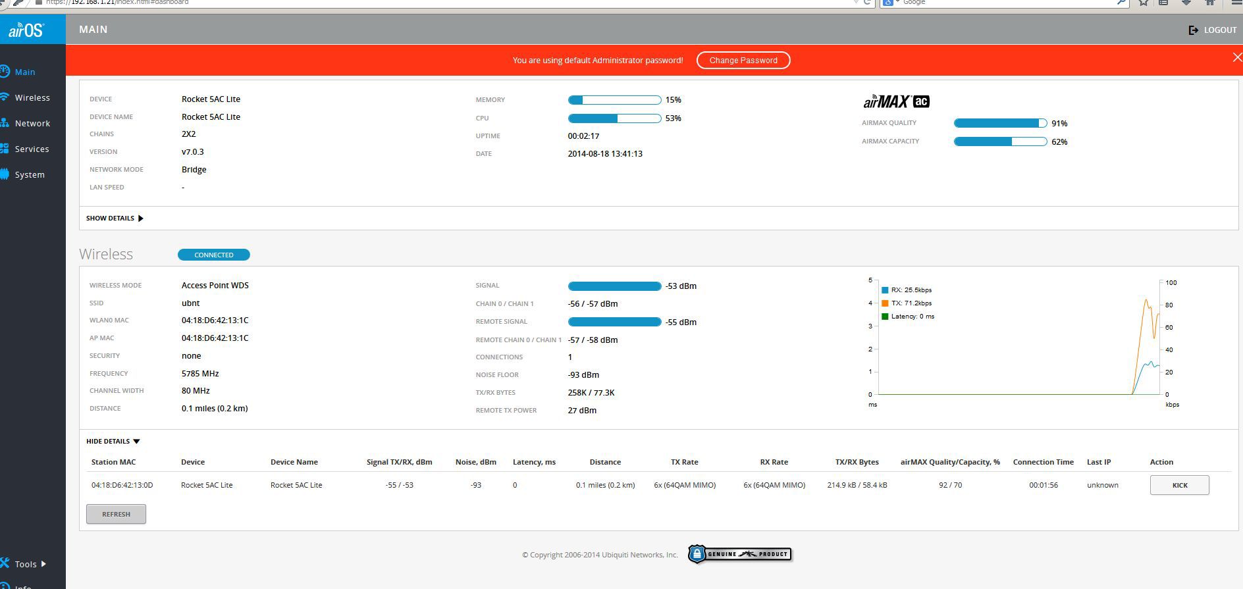Click the date 2014-08-18 13:41:13

605,153
